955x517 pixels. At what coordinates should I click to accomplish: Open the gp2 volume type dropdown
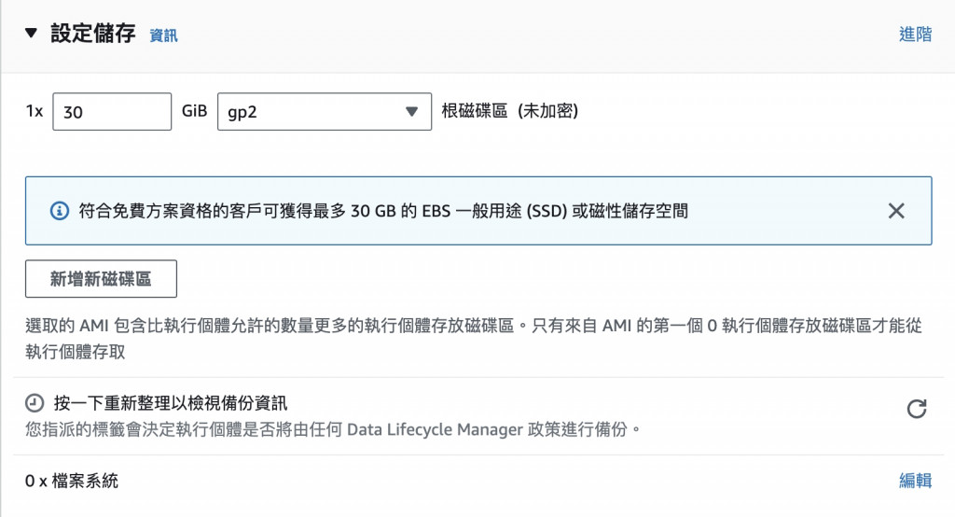(324, 111)
